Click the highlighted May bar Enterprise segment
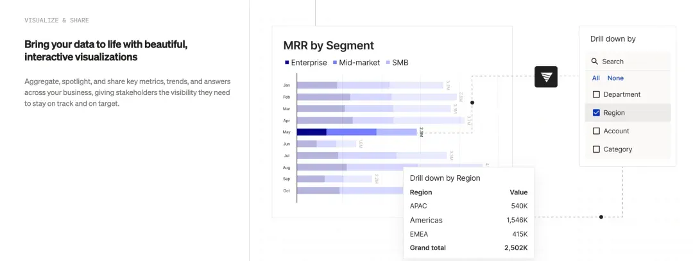Viewport: 693px width, 261px height. pyautogui.click(x=312, y=132)
